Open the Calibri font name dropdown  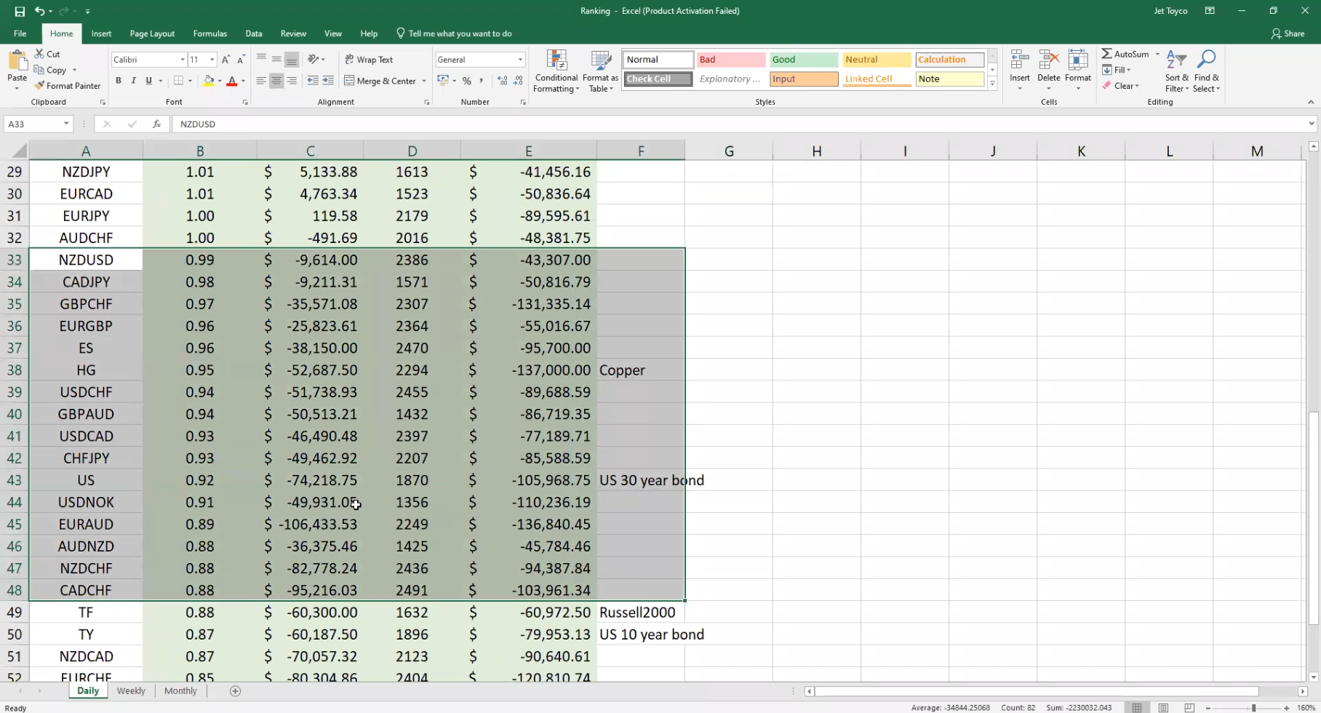click(183, 60)
